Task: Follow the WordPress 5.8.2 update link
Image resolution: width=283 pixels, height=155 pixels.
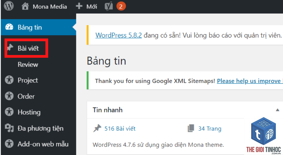Action: (x=119, y=35)
